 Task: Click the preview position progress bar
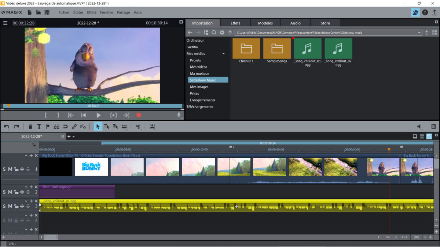(x=93, y=106)
